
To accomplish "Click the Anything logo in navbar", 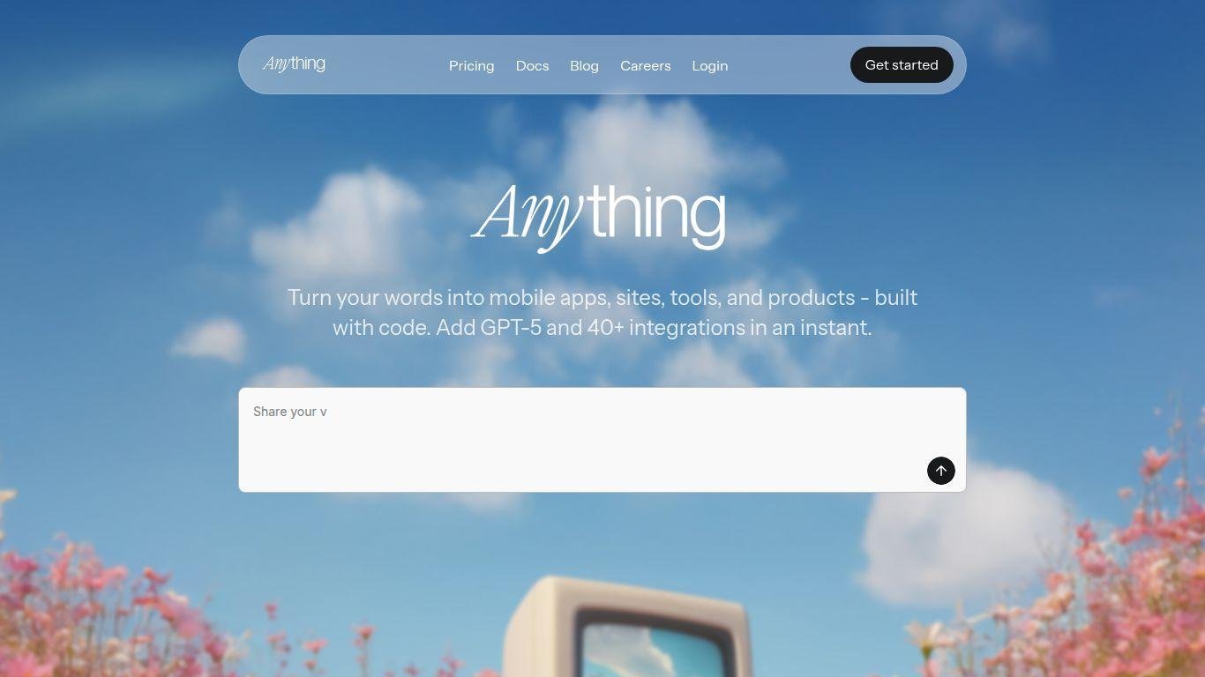I will (x=294, y=64).
